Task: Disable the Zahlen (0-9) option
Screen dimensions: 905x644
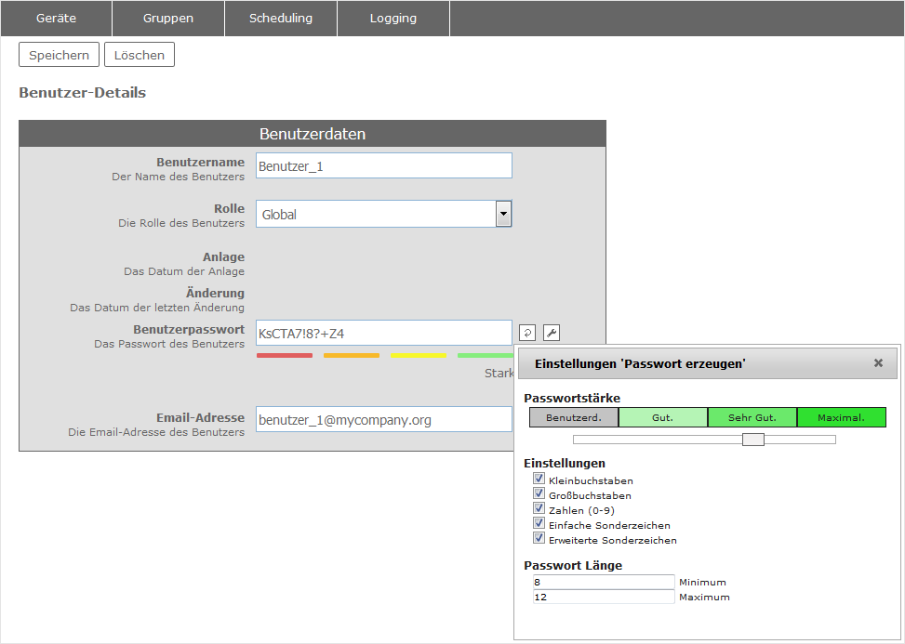Action: [x=539, y=509]
